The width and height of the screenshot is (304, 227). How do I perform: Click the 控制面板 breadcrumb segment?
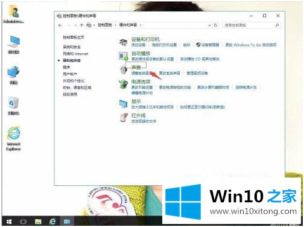click(105, 25)
